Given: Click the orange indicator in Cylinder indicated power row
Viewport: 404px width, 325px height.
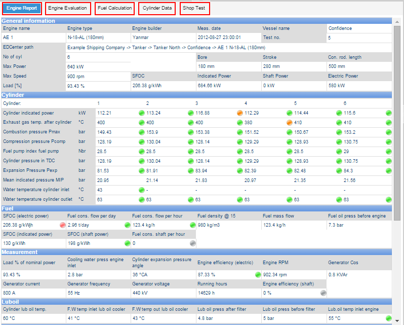Looking at the screenshot, I should (x=240, y=113).
